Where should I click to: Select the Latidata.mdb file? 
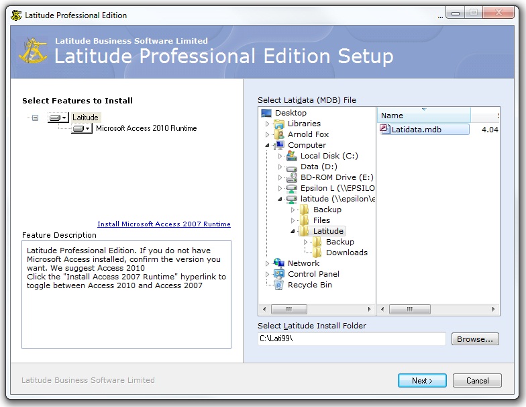(416, 130)
